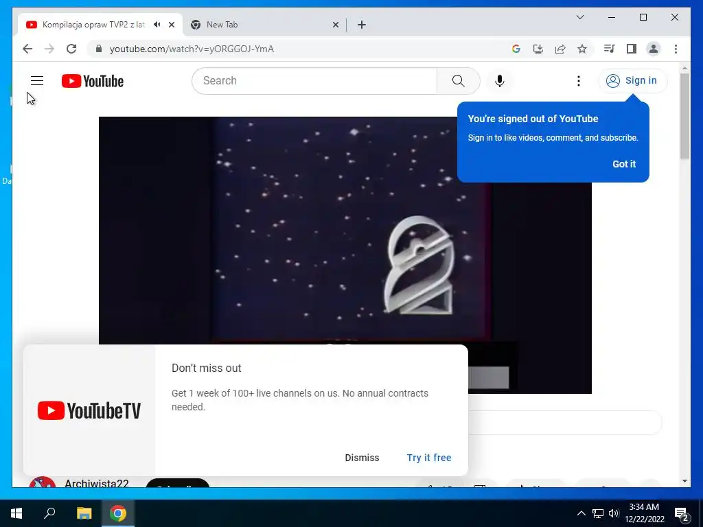
Task: Install app via address bar download icon
Action: pos(538,49)
